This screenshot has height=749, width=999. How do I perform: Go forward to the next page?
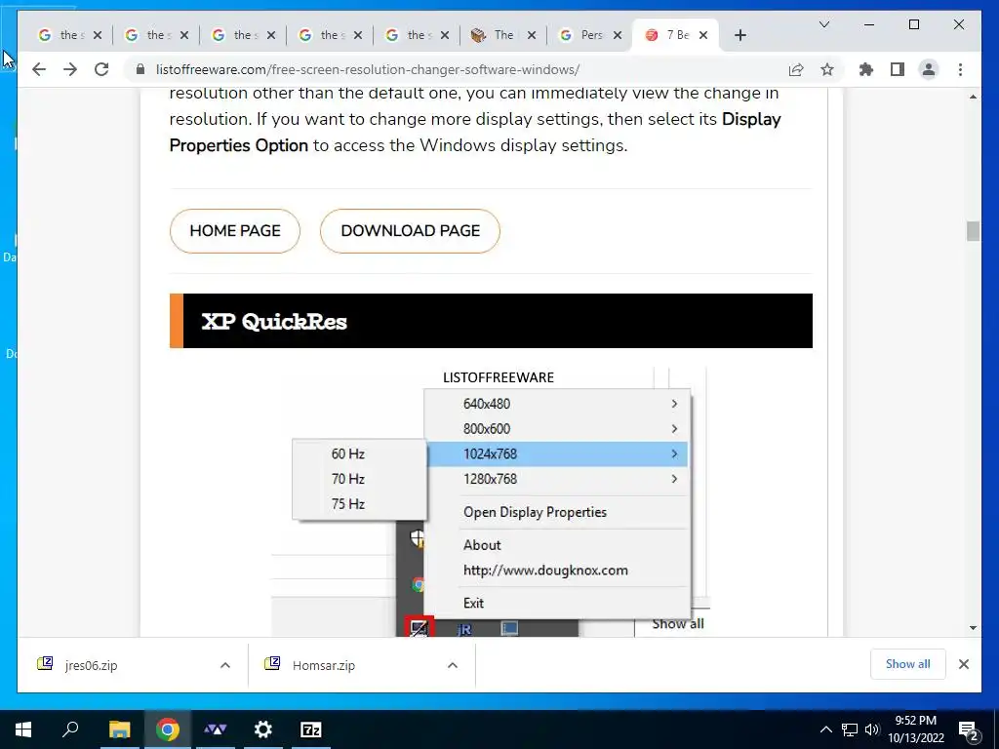point(70,69)
